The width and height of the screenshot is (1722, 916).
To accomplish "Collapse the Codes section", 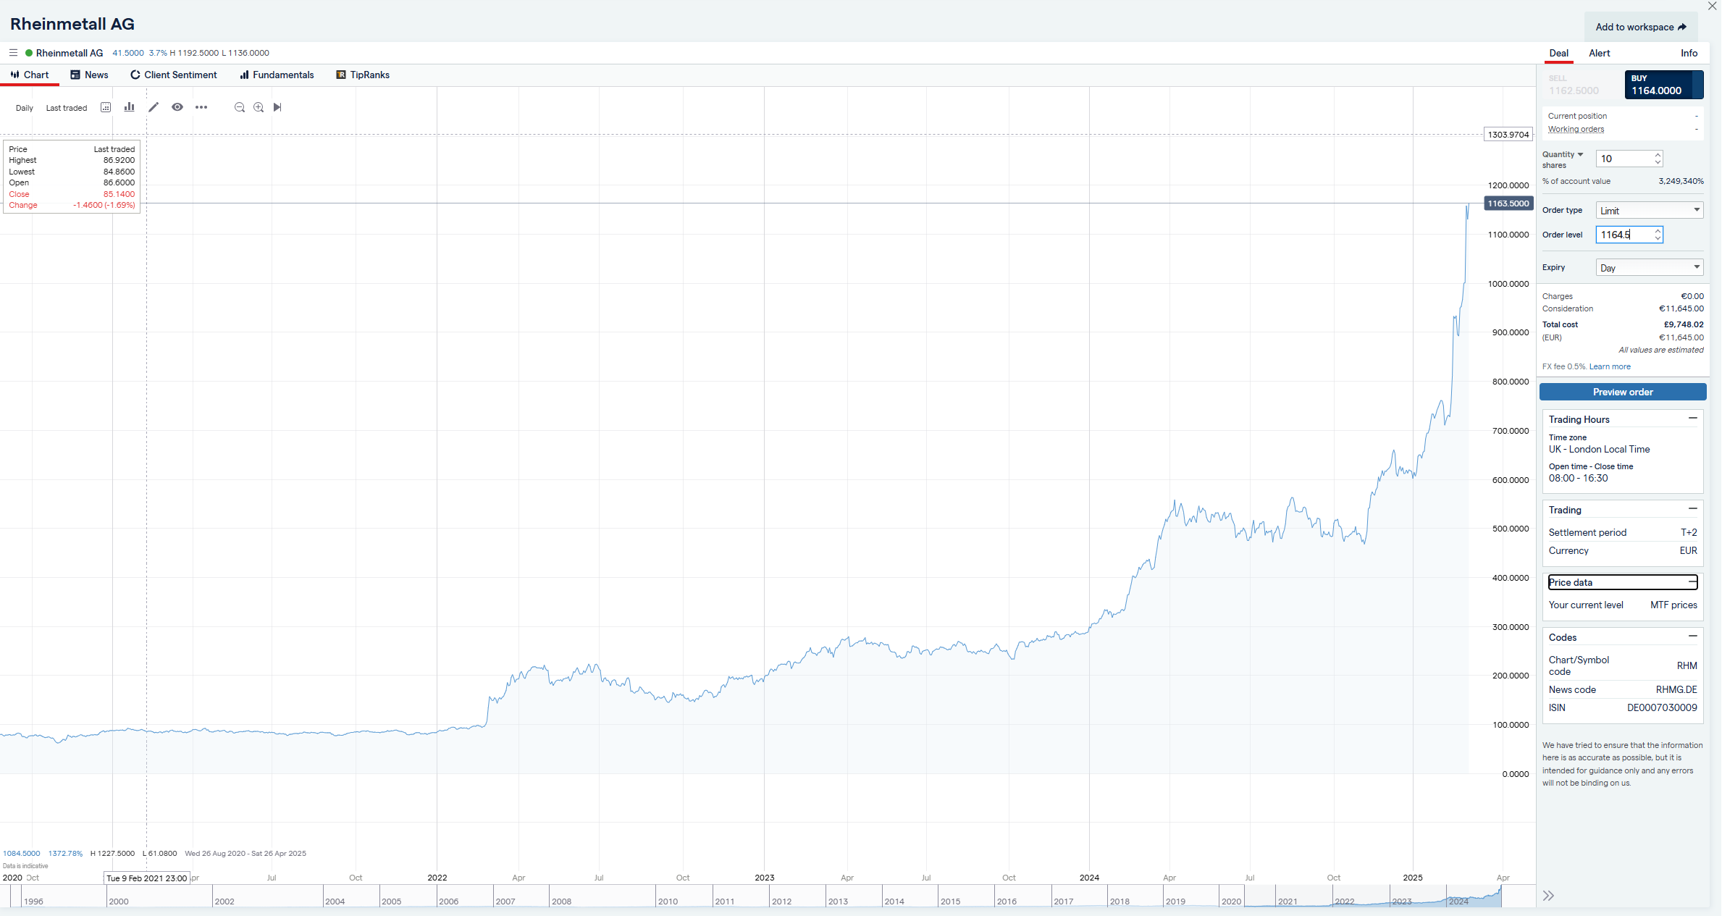I will click(x=1692, y=636).
